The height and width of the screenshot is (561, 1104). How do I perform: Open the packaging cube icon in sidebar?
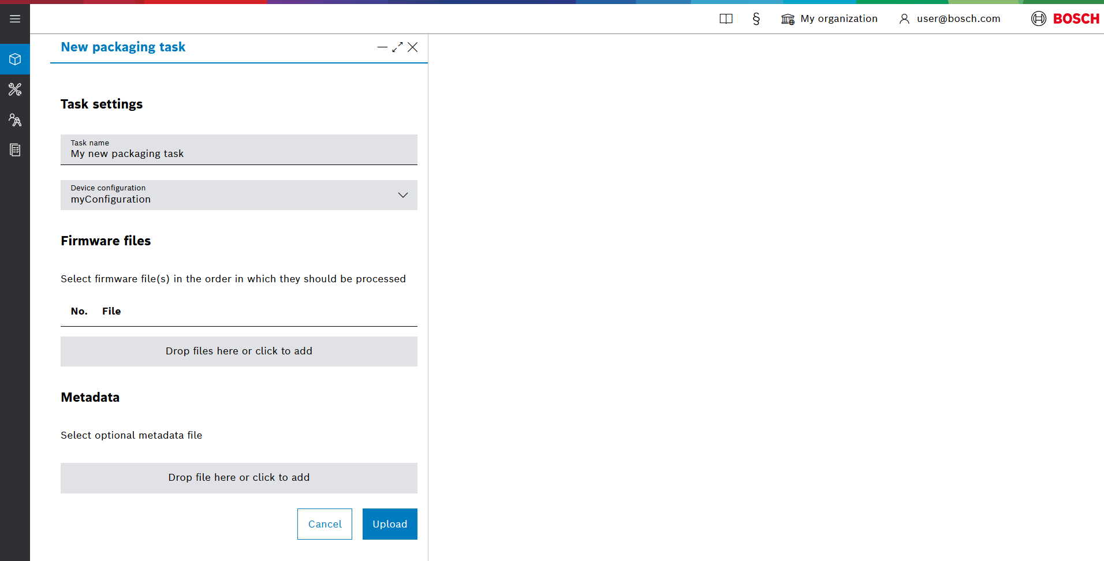(x=15, y=59)
